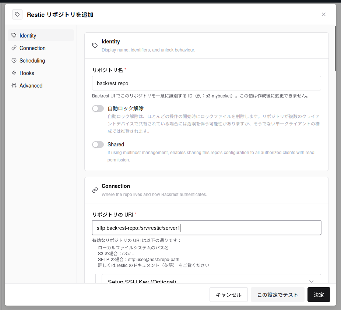Click the Connection link icon in the sidebar

pyautogui.click(x=14, y=48)
